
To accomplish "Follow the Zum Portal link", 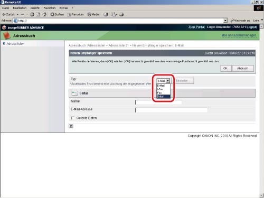I will [196, 27].
